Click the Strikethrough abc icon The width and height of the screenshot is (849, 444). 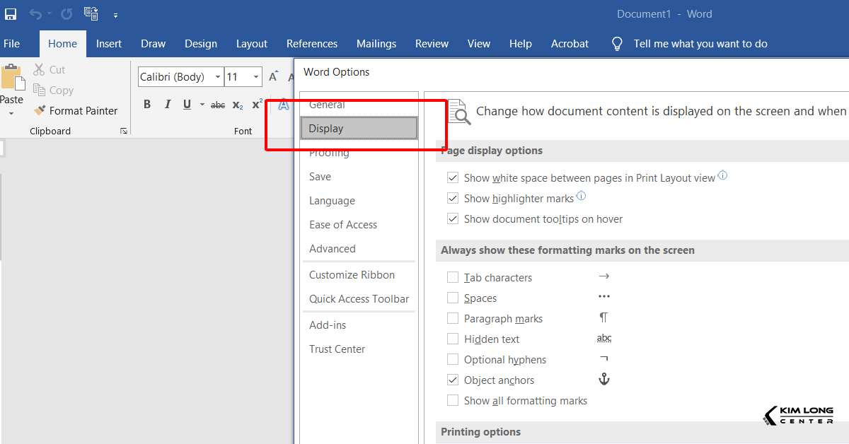point(218,105)
